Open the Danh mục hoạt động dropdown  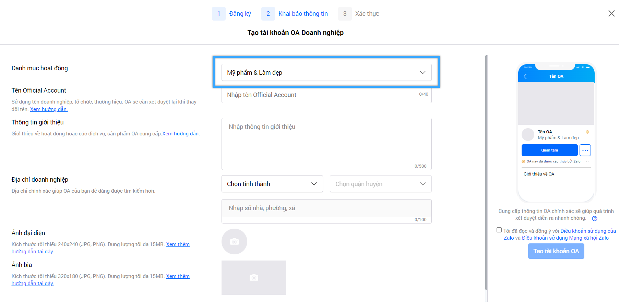(x=326, y=72)
